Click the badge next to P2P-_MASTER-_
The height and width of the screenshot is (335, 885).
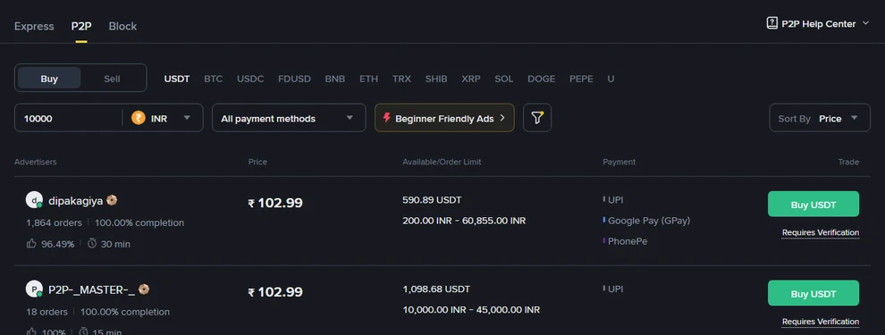pos(144,289)
